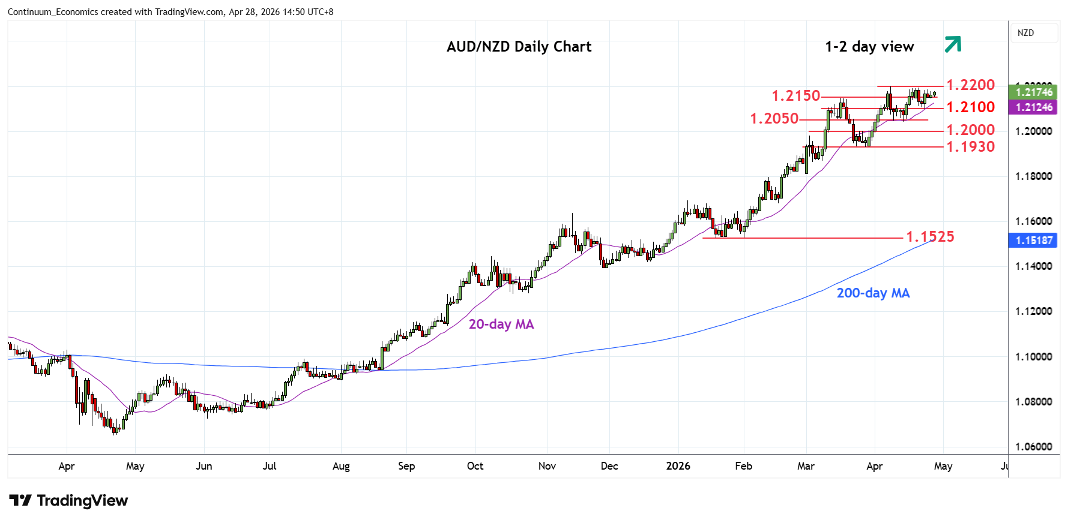
Task: Select the 1.2150 level label
Action: (x=795, y=96)
